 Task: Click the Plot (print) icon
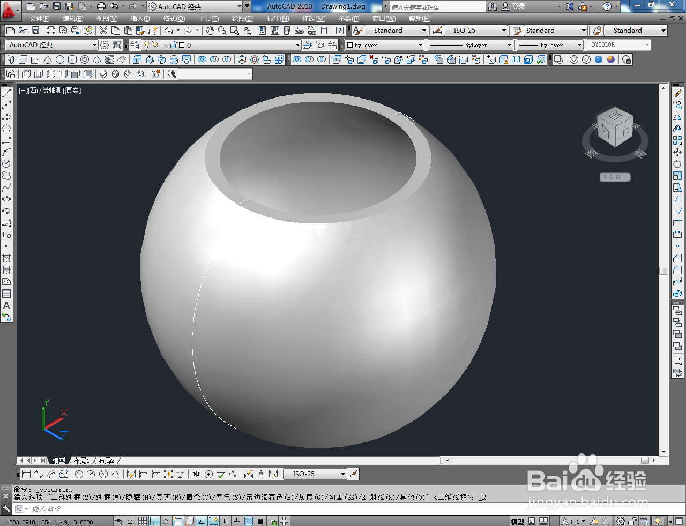click(51, 31)
